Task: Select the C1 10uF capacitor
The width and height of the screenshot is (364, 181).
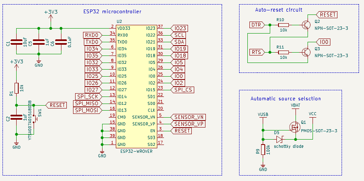Action: (x=16, y=41)
